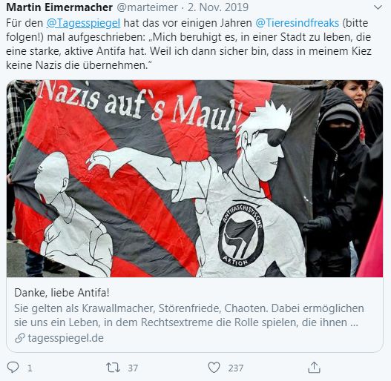Like the tweet with the heart icon
Image resolution: width=391 pixels, height=381 pixels.
[214, 368]
